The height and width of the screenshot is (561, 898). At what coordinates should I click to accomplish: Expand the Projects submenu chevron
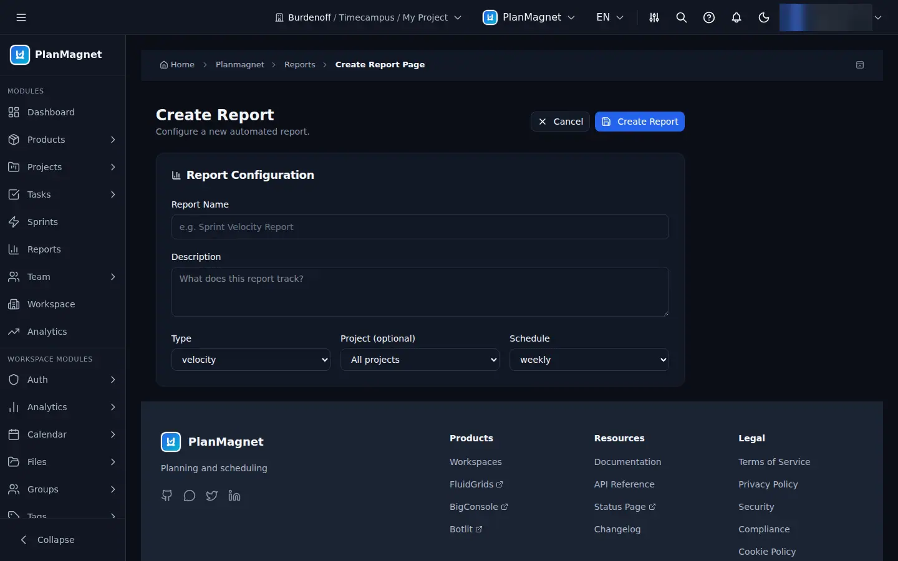(113, 167)
